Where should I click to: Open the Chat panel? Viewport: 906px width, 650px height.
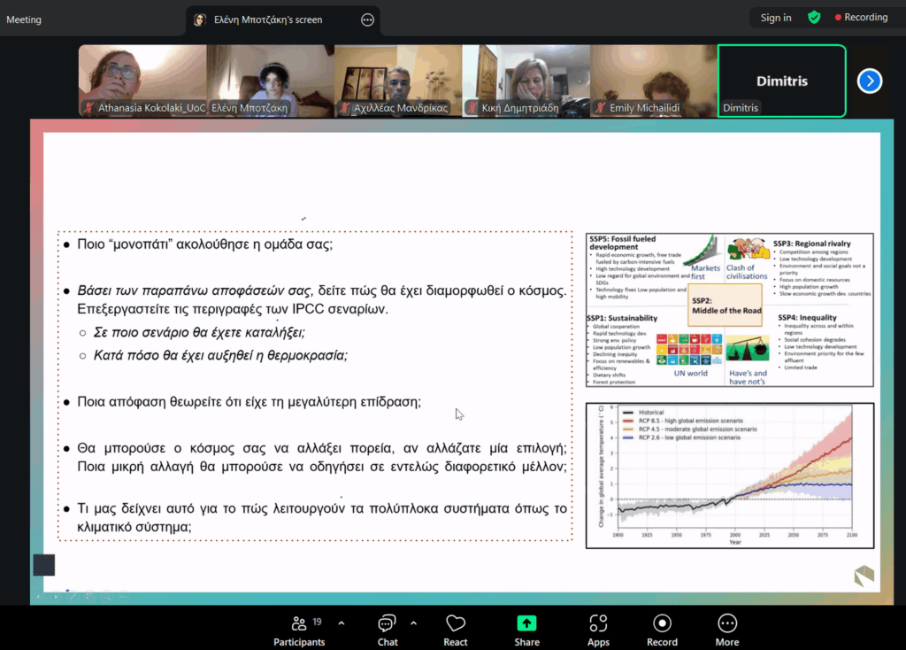coord(388,630)
